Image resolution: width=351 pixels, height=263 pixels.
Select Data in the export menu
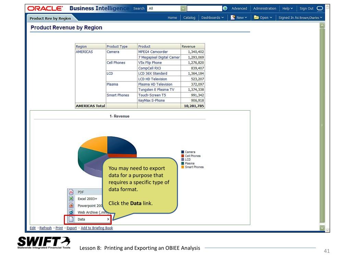88,219
